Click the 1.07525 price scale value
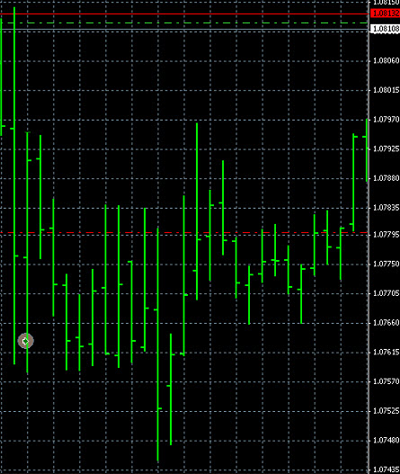 click(x=387, y=411)
